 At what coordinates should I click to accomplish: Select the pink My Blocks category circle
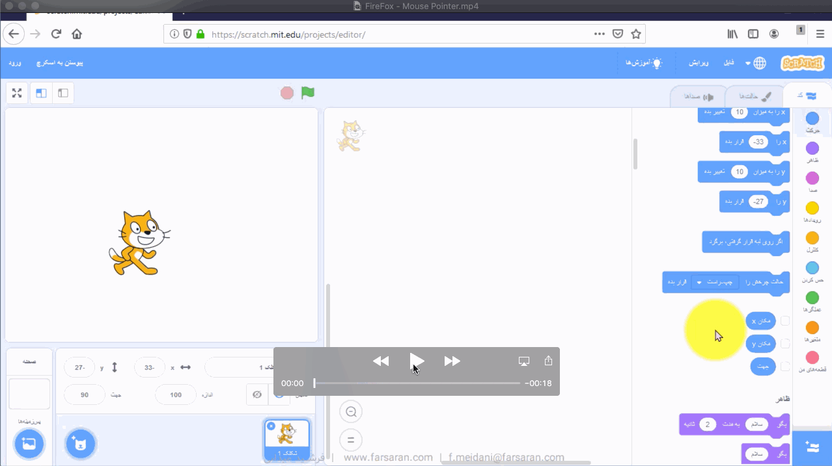click(x=812, y=357)
